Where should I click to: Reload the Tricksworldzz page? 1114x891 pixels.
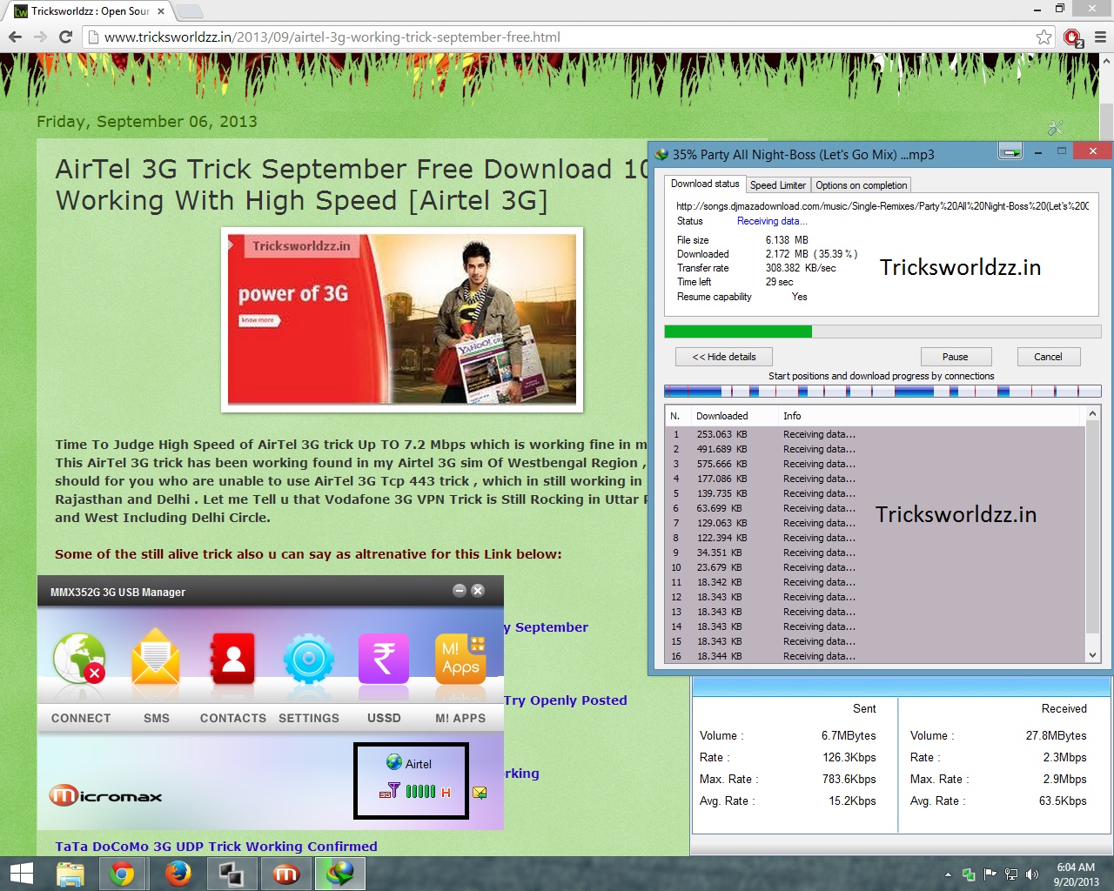coord(65,37)
